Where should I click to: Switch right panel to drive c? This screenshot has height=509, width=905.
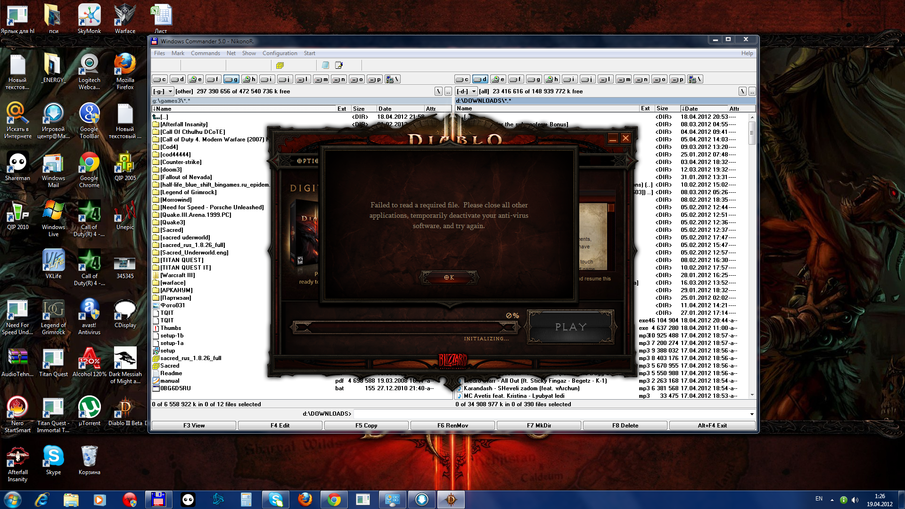[462, 79]
